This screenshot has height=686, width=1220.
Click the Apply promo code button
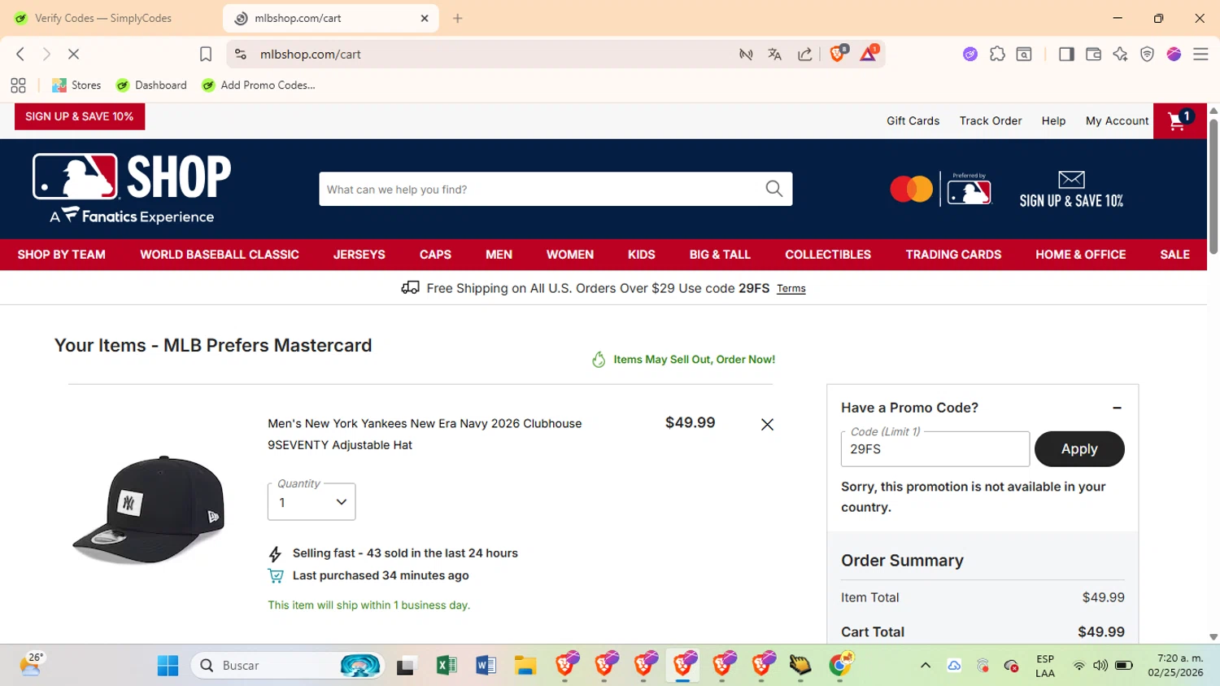point(1079,449)
